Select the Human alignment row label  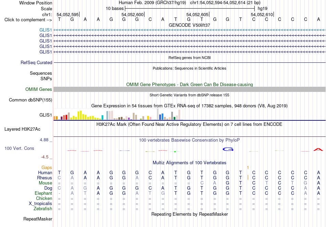tap(45, 172)
